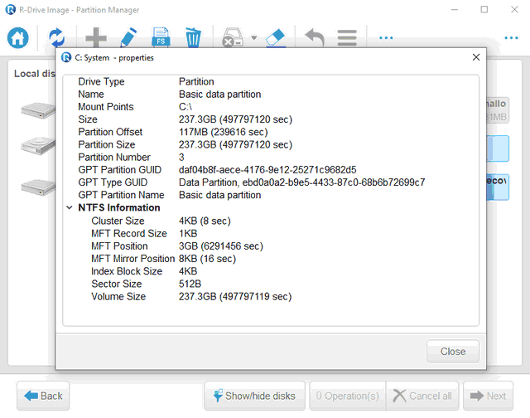Select the eraser Wipe icon
Screen dimensions: 530x418
coord(276,38)
